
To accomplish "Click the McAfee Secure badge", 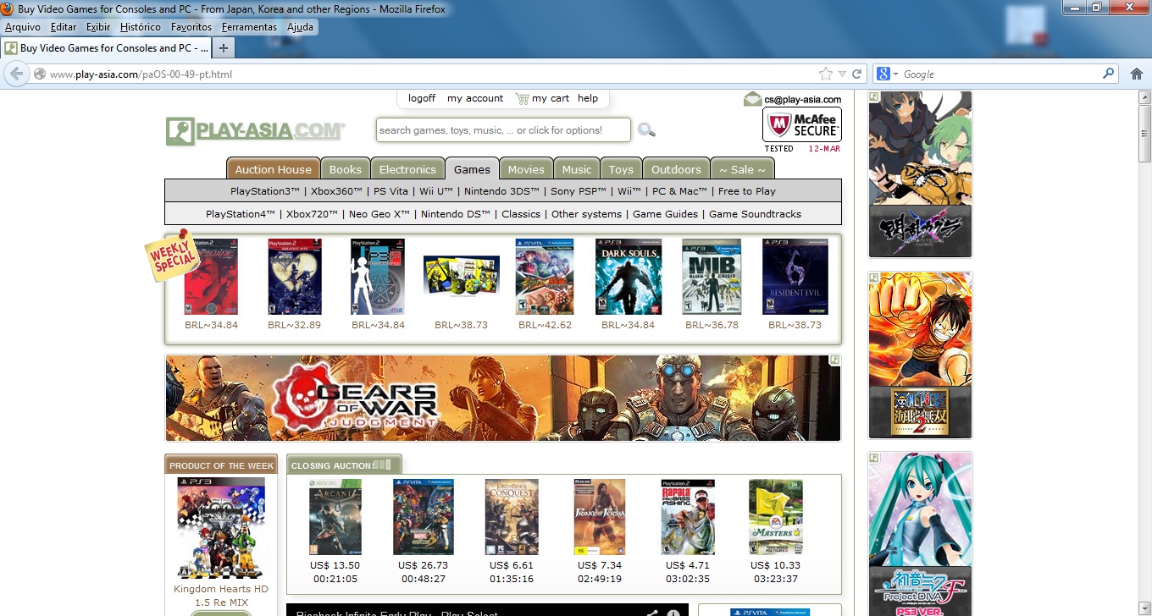I will (801, 125).
